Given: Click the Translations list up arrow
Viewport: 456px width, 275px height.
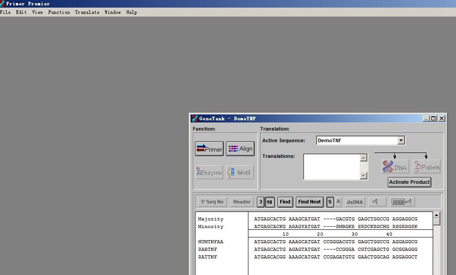Looking at the screenshot, I should coord(364,158).
